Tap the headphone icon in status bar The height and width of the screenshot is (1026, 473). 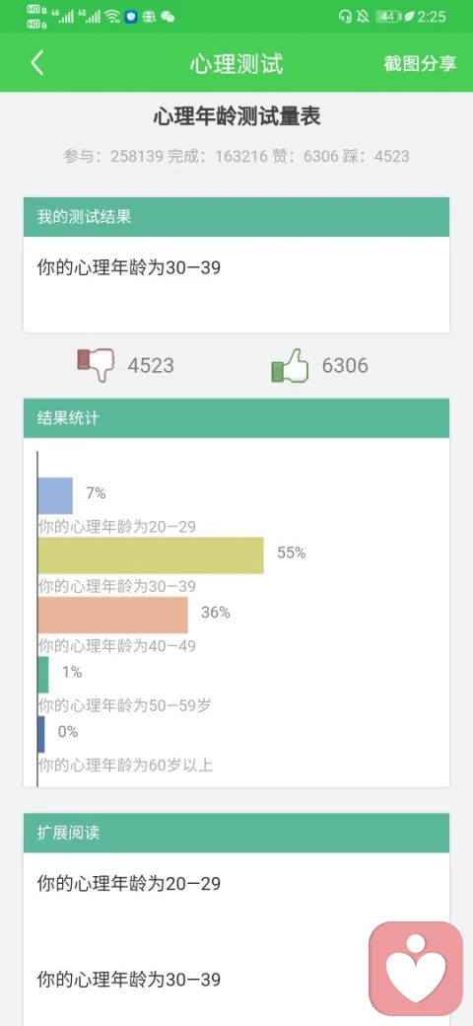pyautogui.click(x=345, y=17)
